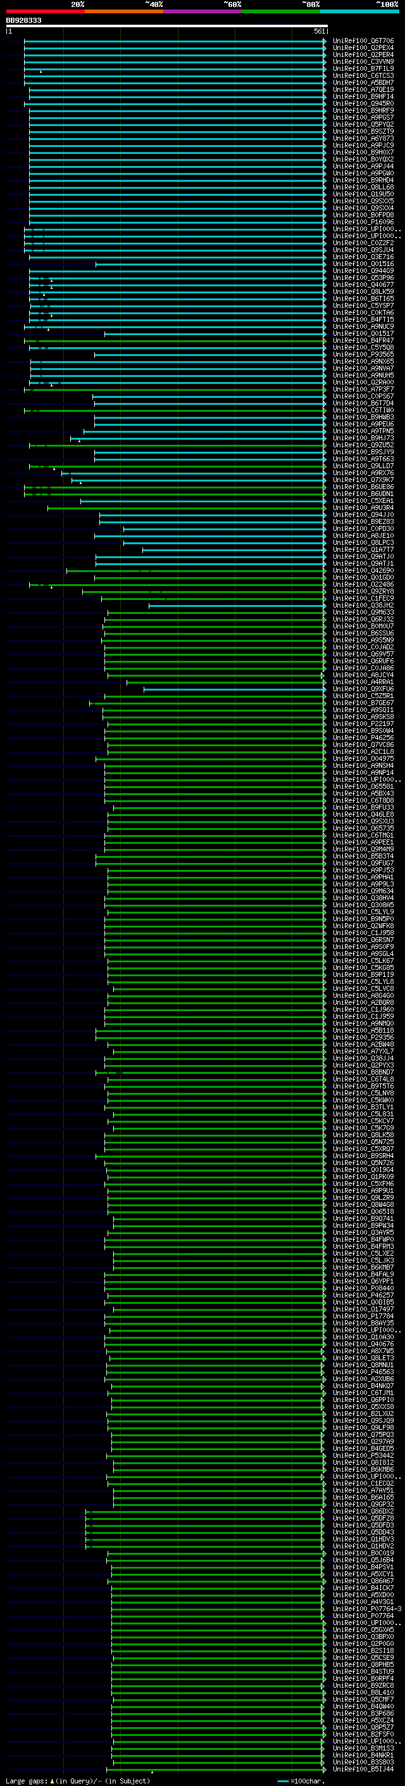405x1786 pixels.
Task: Click hit label UniRef100_C0KTA6
Action: (x=363, y=313)
